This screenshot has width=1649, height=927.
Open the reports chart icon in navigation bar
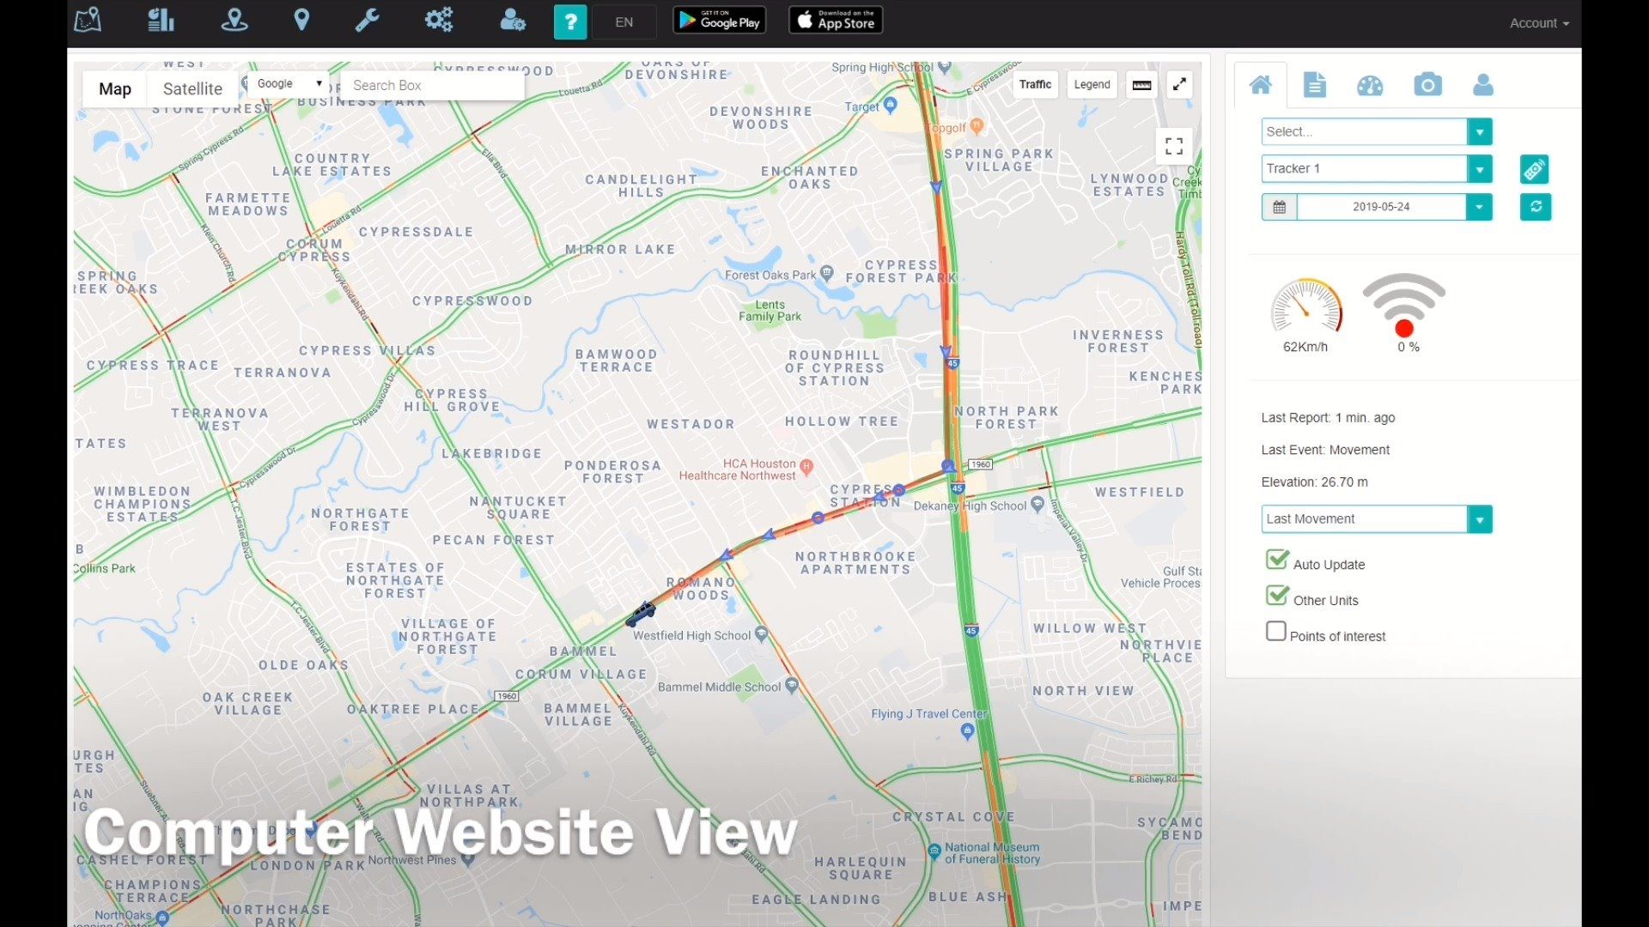[161, 21]
